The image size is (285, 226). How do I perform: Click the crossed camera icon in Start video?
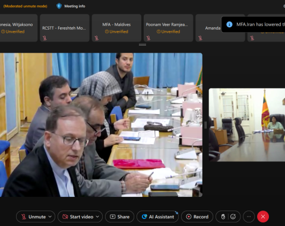65,217
